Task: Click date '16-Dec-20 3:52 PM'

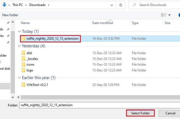Action: (106, 39)
